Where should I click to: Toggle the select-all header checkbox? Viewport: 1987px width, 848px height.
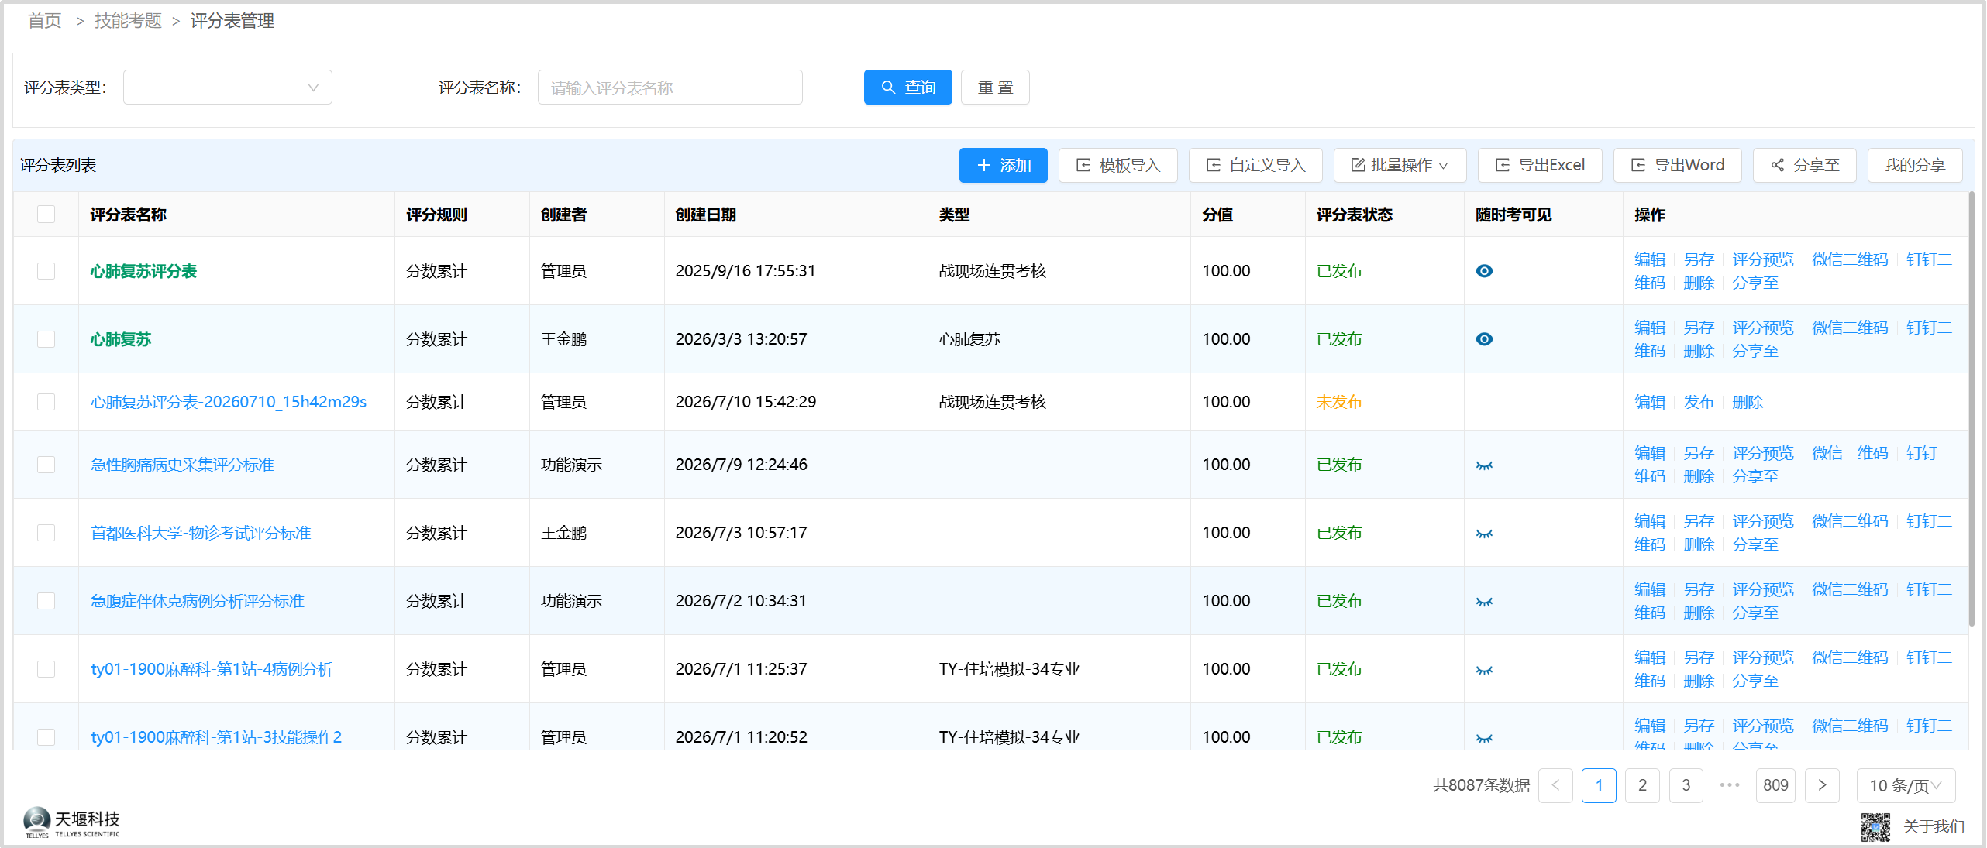pos(46,215)
